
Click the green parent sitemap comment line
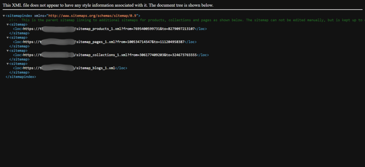187,20
